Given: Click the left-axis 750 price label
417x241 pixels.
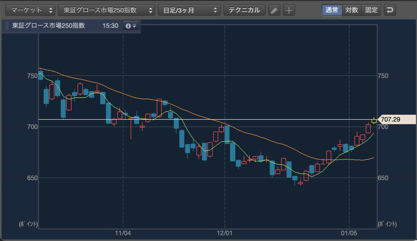Looking at the screenshot, I should pos(33,76).
